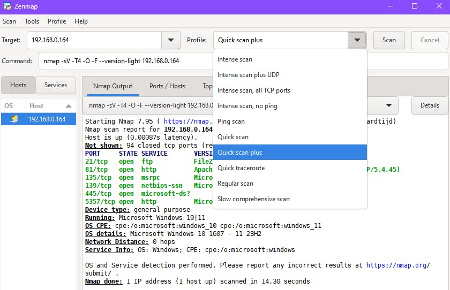Choose Ping scan profile
Screen dimensions: 450x290
[x=290, y=121]
